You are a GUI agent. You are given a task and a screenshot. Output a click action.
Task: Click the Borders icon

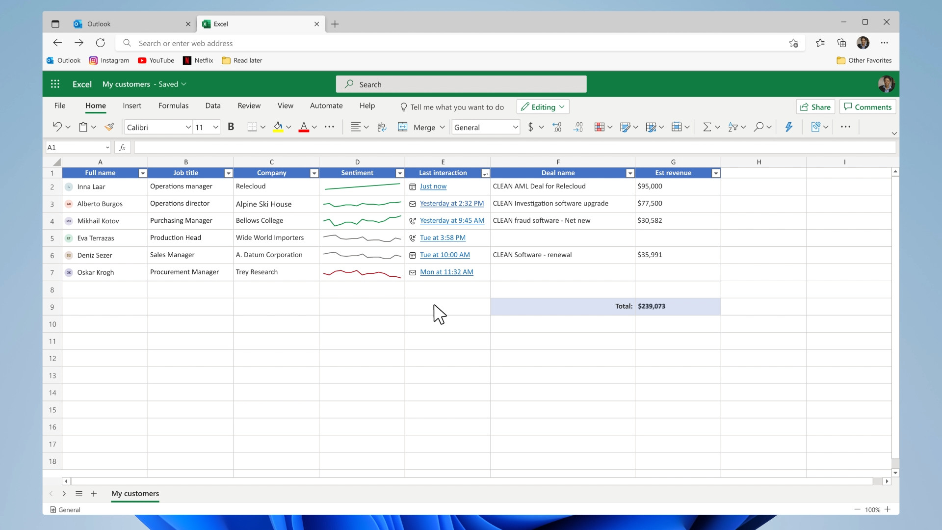coord(252,127)
